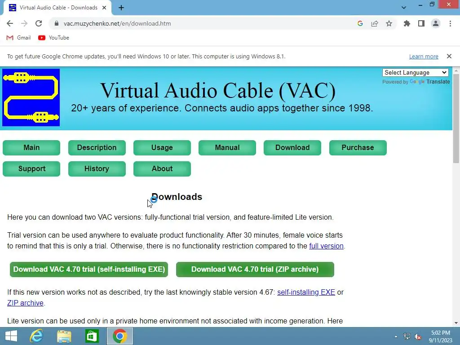This screenshot has height=345, width=460.
Task: Click the Google icon in address bar
Action: [x=360, y=23]
